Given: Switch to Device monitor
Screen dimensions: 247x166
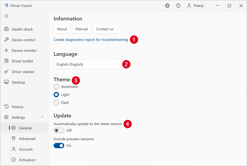Looking at the screenshot, I should coord(24,50).
